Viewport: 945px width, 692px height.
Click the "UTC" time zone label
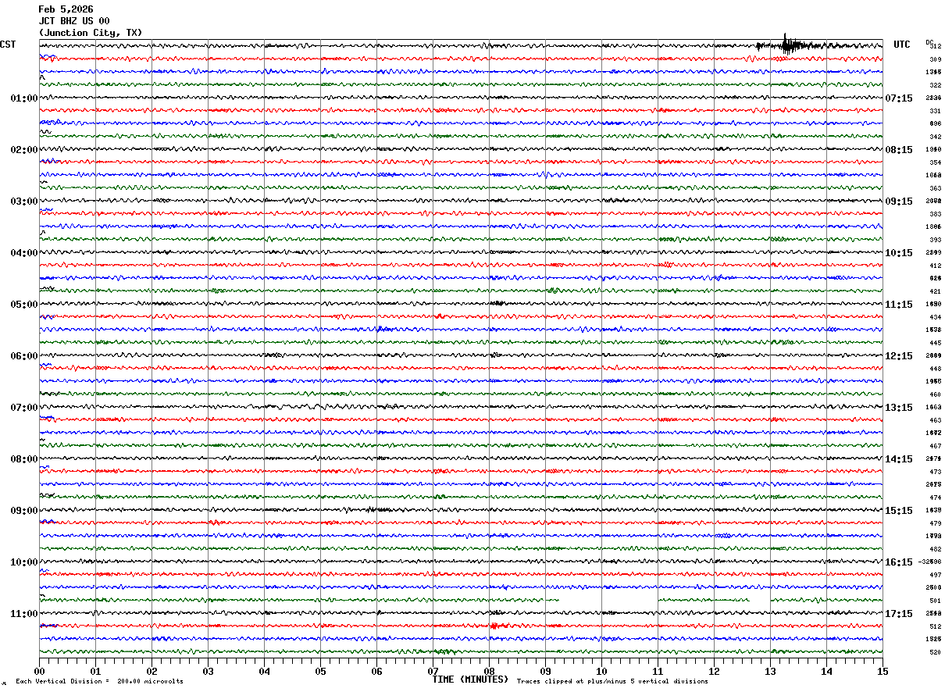[x=902, y=45]
